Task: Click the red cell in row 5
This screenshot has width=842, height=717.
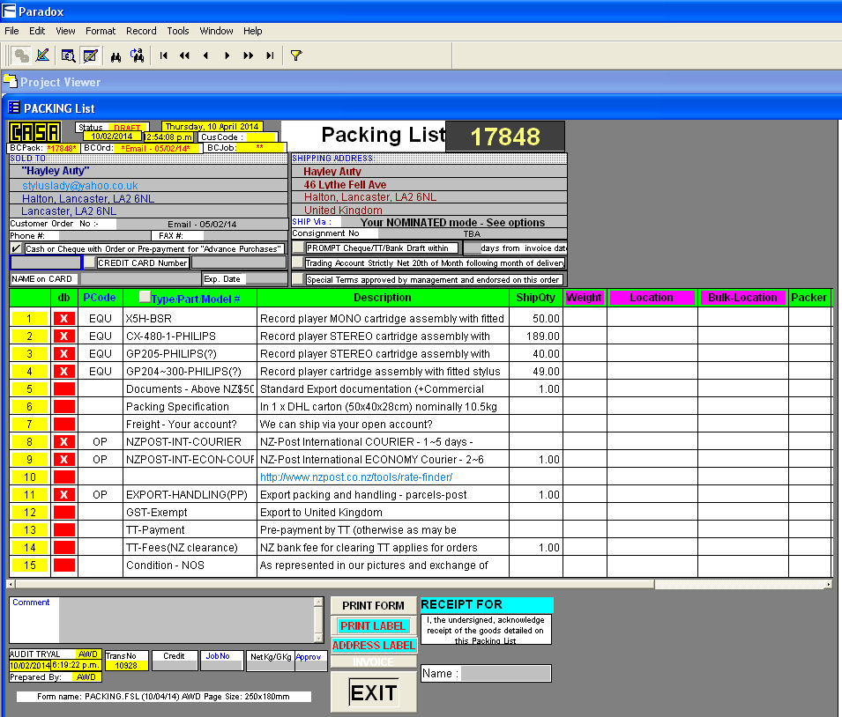Action: 63,389
